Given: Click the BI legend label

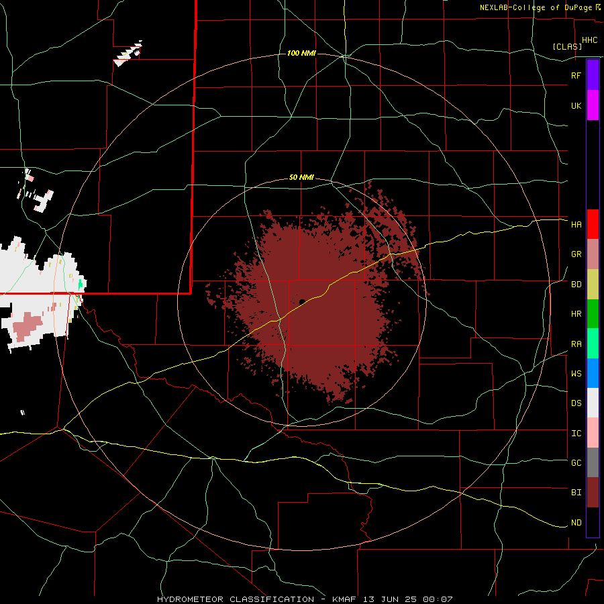Looking at the screenshot, I should (576, 493).
